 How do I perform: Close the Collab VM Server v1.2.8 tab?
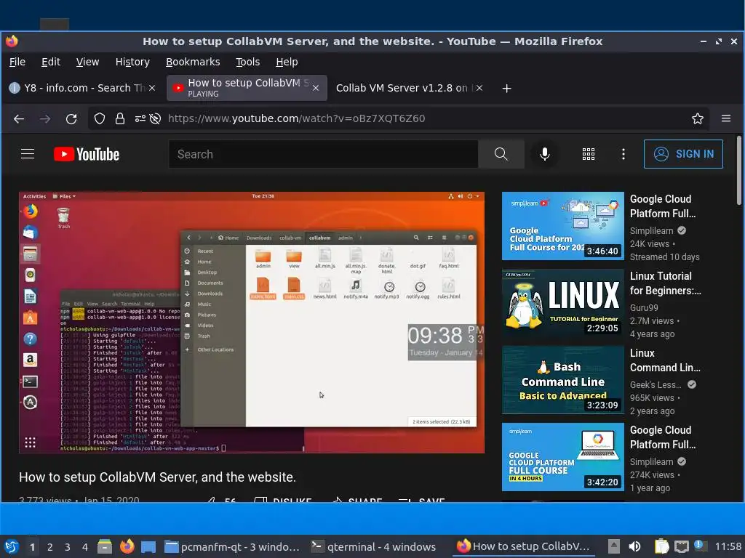(479, 88)
